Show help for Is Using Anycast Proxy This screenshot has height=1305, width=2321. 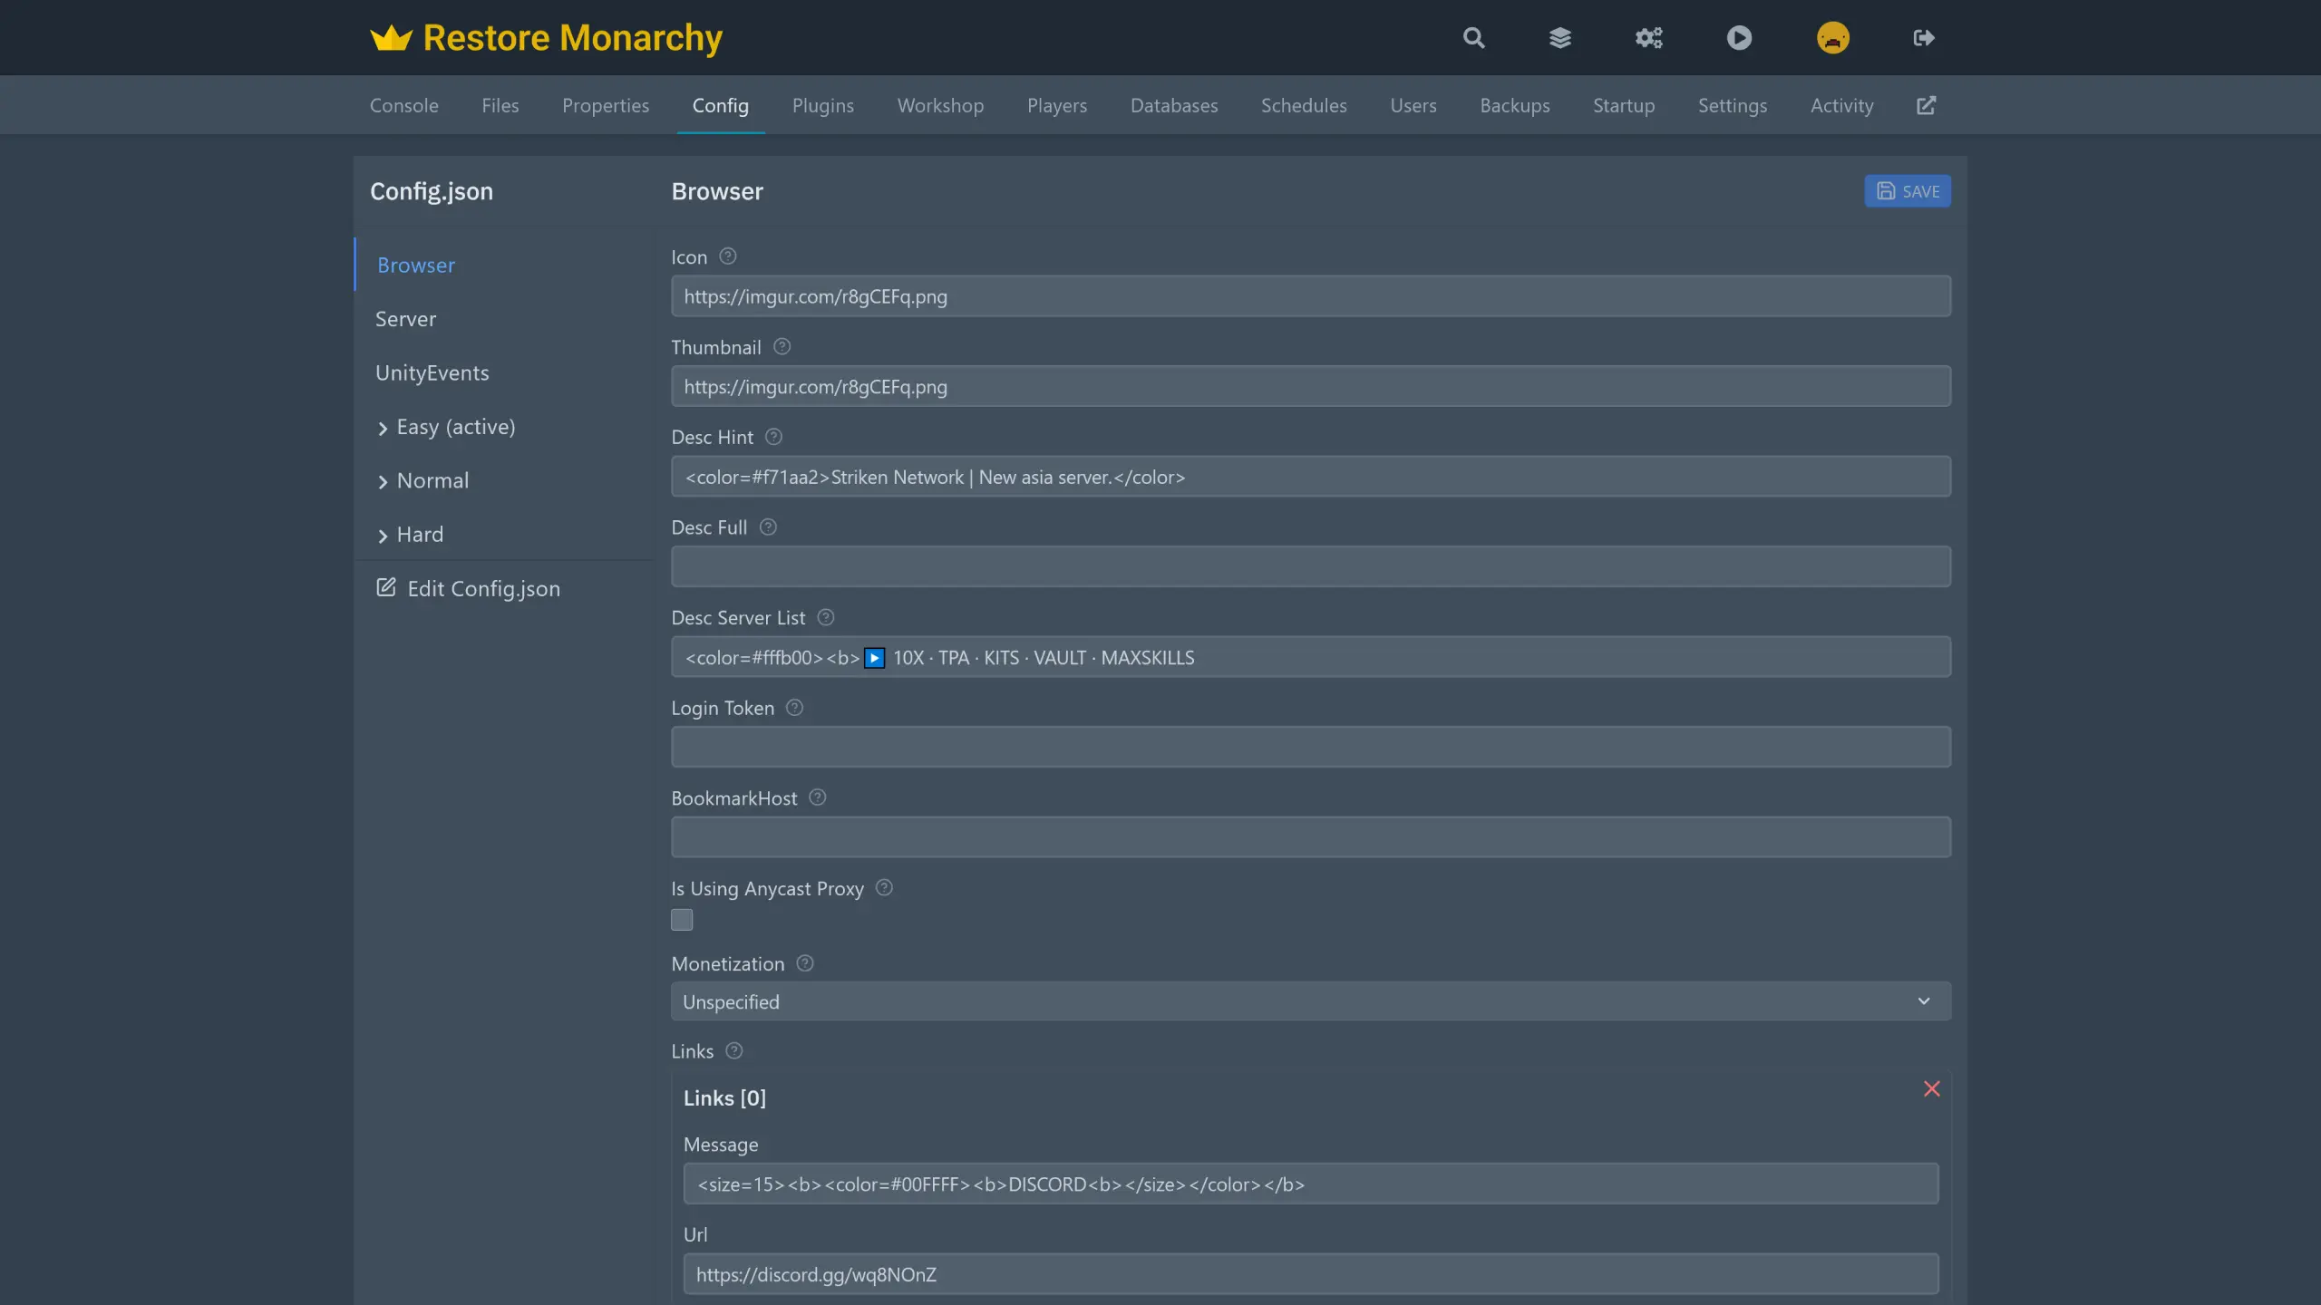[x=884, y=888]
